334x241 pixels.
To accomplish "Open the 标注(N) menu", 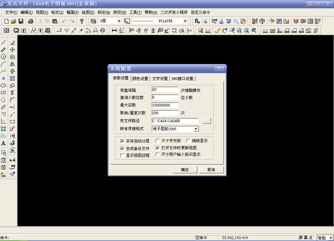I will [104, 12].
